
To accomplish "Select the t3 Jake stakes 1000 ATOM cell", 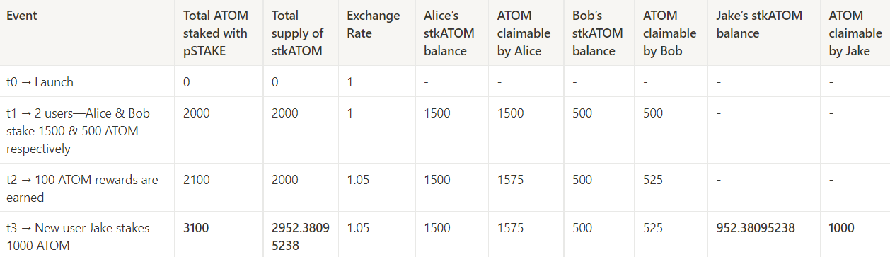I will (x=78, y=236).
